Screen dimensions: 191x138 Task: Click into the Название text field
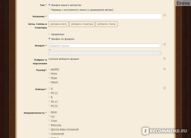click(105, 16)
